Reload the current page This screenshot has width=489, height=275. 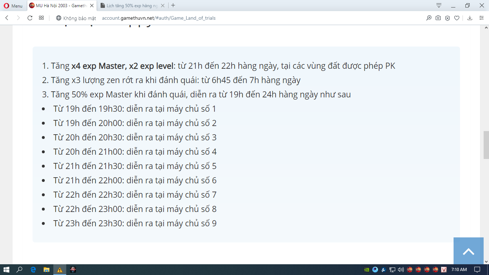(x=30, y=18)
